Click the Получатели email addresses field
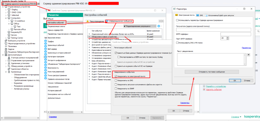The height and width of the screenshot is (121, 260). click(x=213, y=30)
